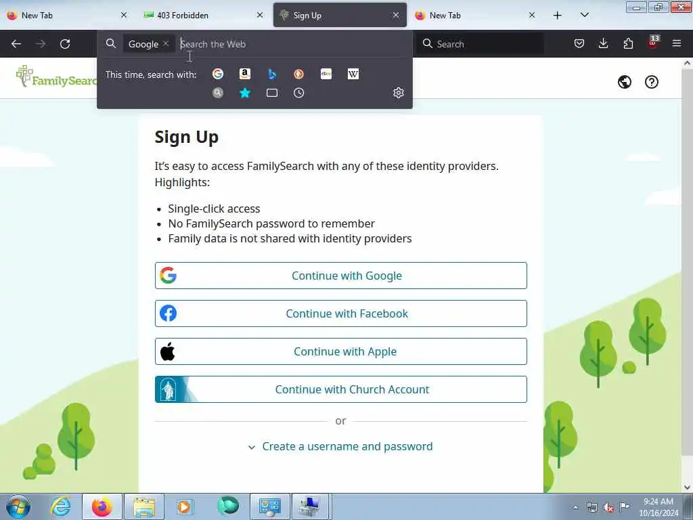The width and height of the screenshot is (693, 520).
Task: Open the Extensions puzzle icon
Action: 628,43
